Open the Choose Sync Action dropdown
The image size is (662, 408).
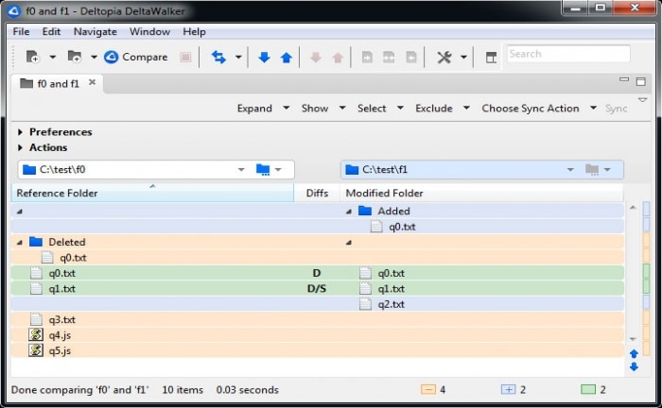coord(536,108)
